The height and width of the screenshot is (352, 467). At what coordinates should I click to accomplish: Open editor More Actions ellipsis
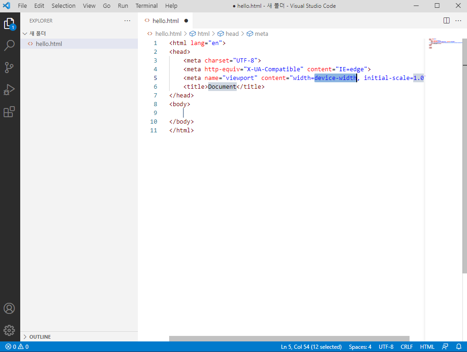458,21
